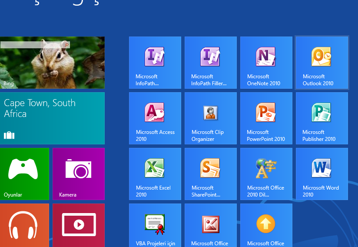
Task: Launch Microsoft Word 2010
Action: pos(322,174)
